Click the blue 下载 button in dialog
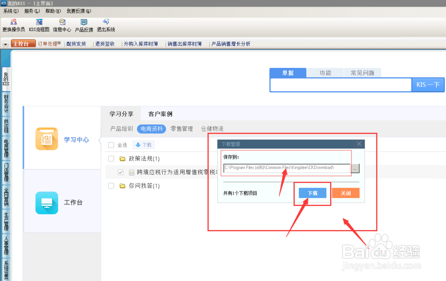 (x=312, y=193)
